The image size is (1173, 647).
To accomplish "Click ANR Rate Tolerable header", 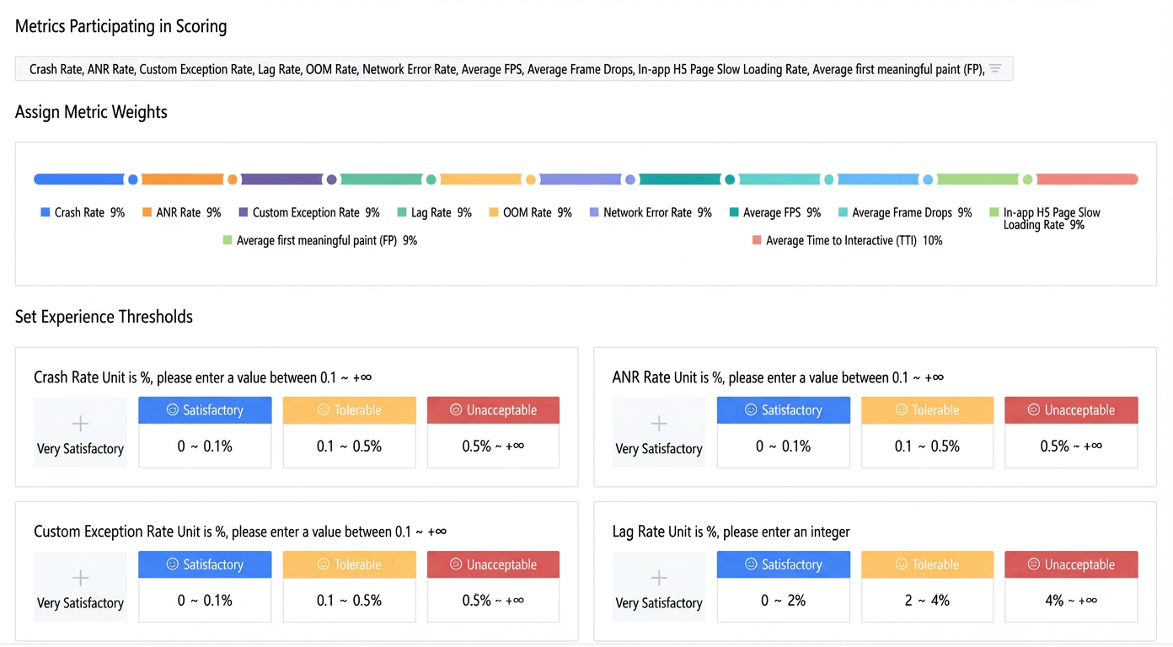I will [927, 410].
